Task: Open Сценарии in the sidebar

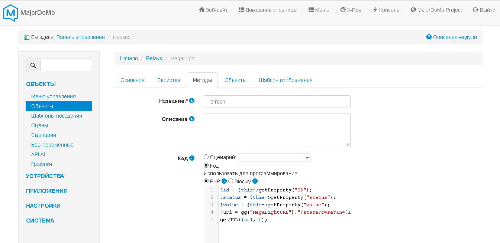Action: (x=43, y=135)
